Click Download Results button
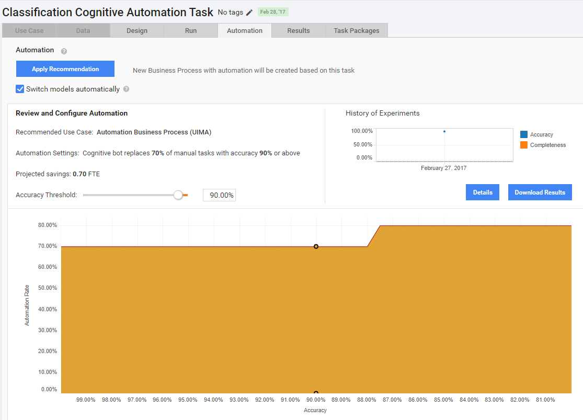Image resolution: width=583 pixels, height=420 pixels. pos(540,192)
